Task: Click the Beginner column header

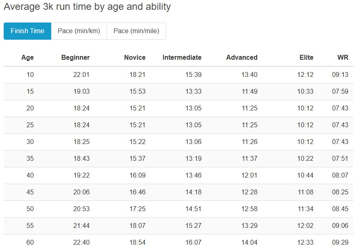Action: [75, 58]
